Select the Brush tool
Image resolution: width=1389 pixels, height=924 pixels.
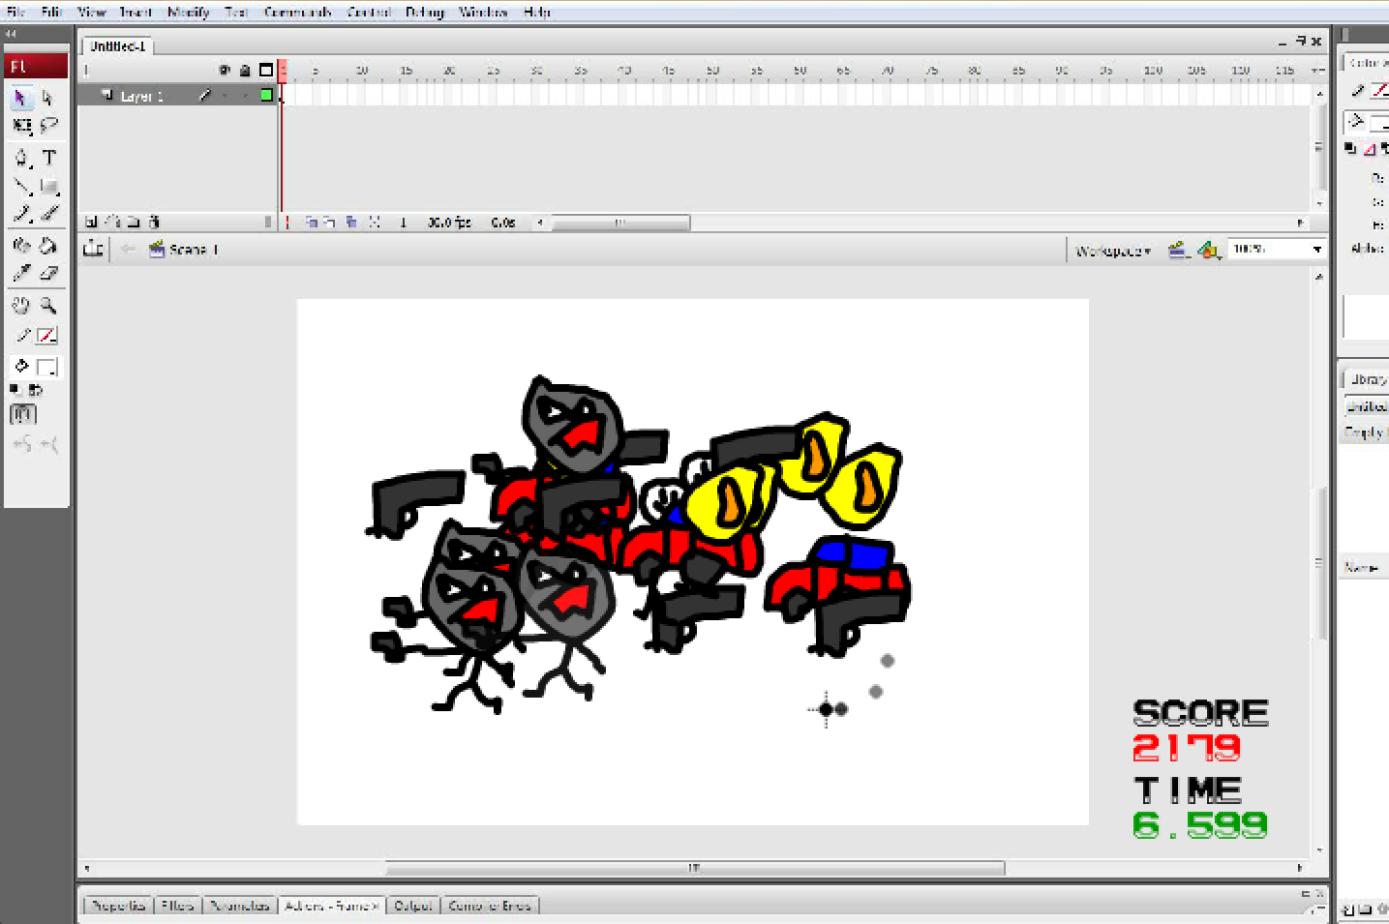(48, 214)
